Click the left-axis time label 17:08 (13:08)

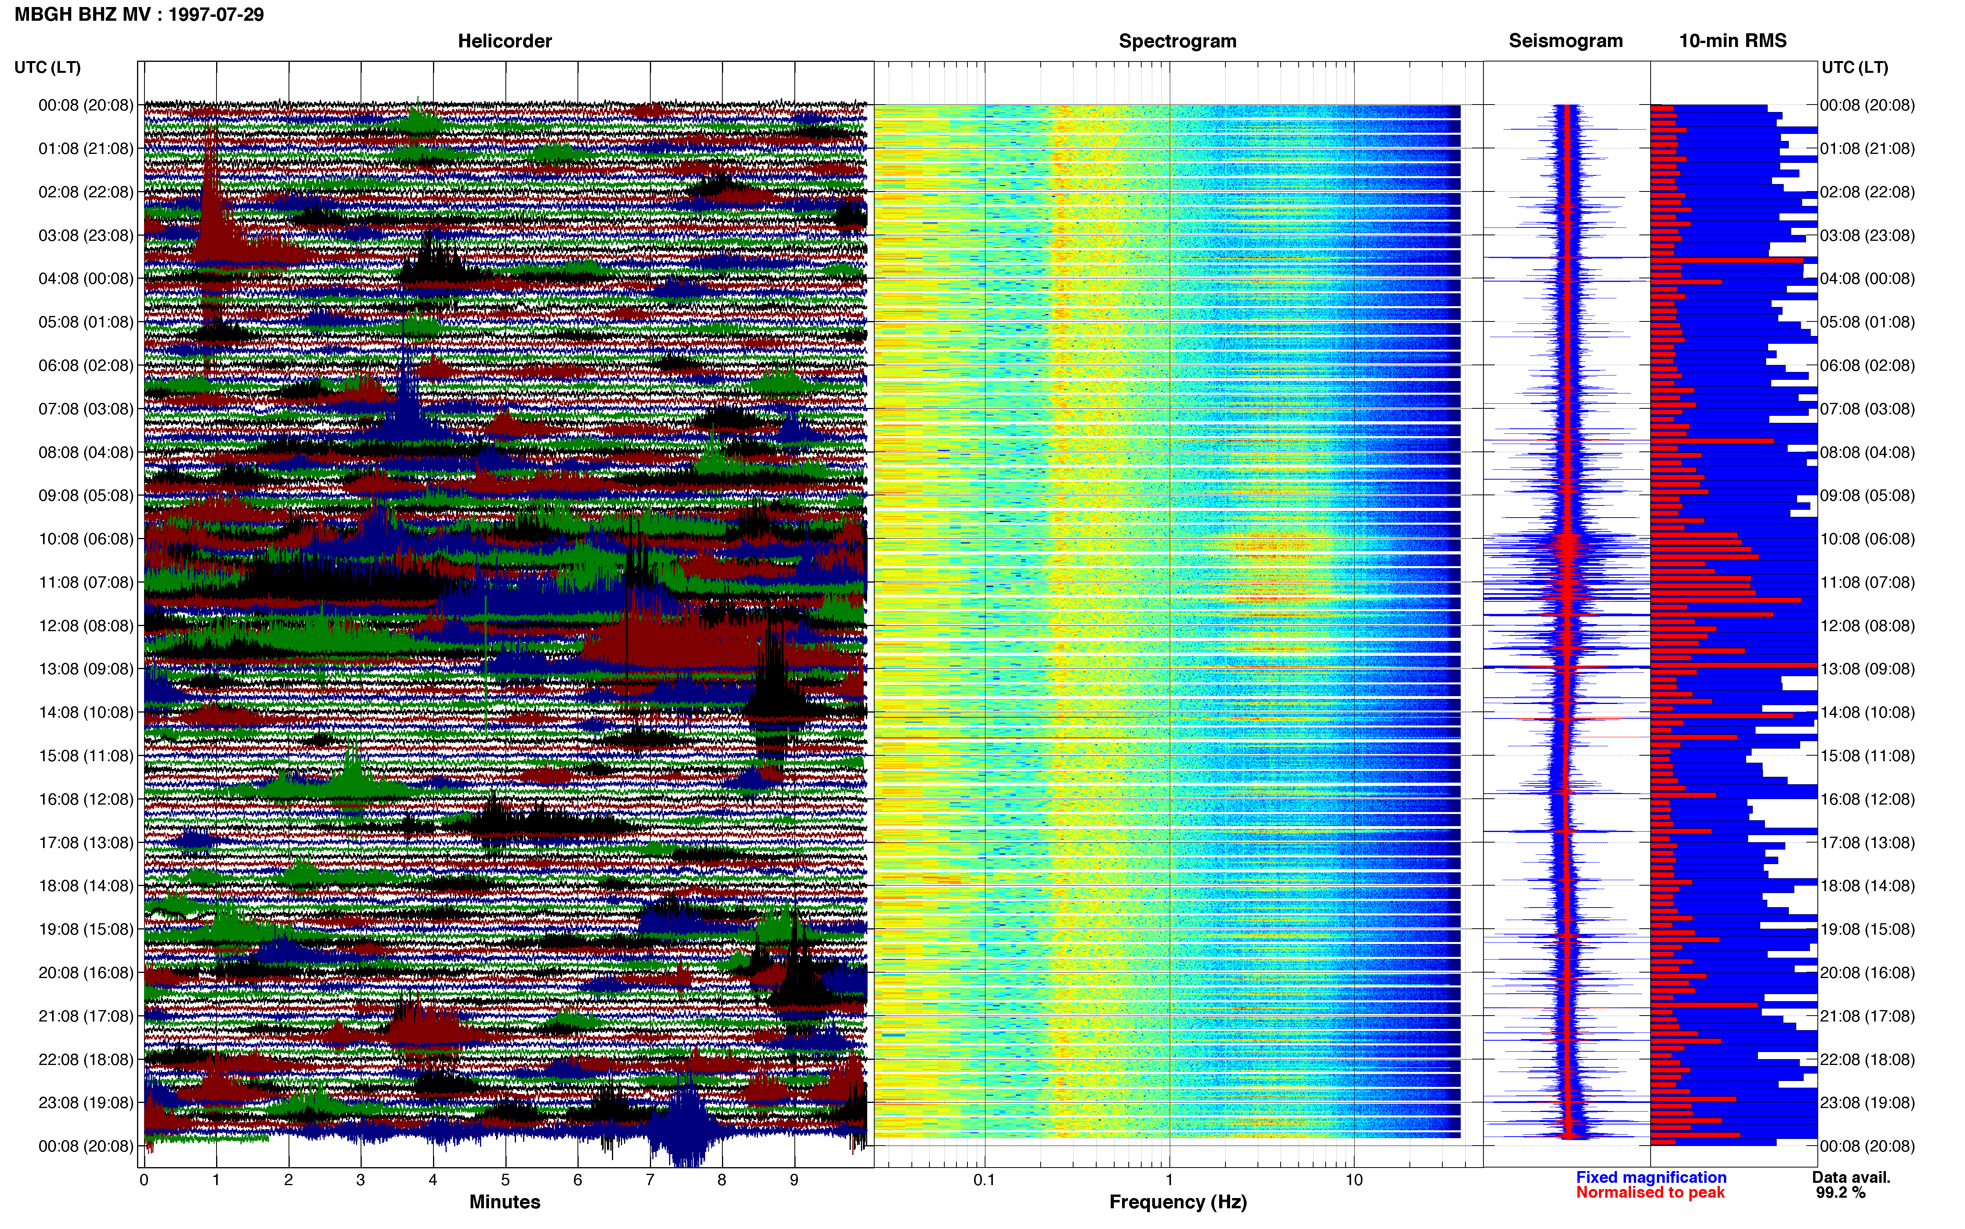[86, 842]
